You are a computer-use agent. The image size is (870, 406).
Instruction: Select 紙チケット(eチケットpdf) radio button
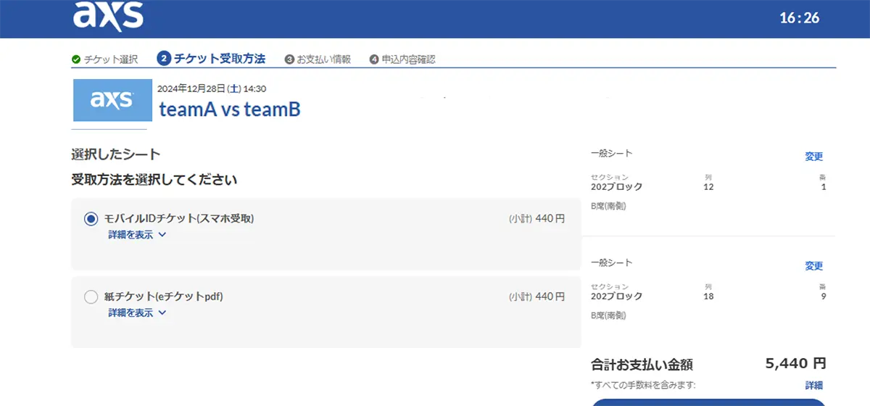[x=91, y=297]
